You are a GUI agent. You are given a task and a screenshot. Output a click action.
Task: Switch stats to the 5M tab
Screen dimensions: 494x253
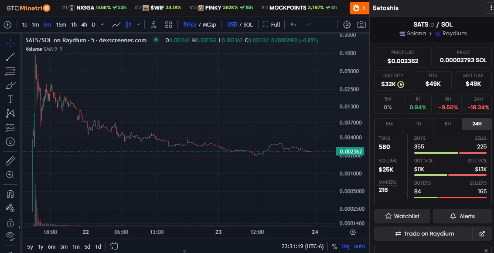(x=389, y=124)
